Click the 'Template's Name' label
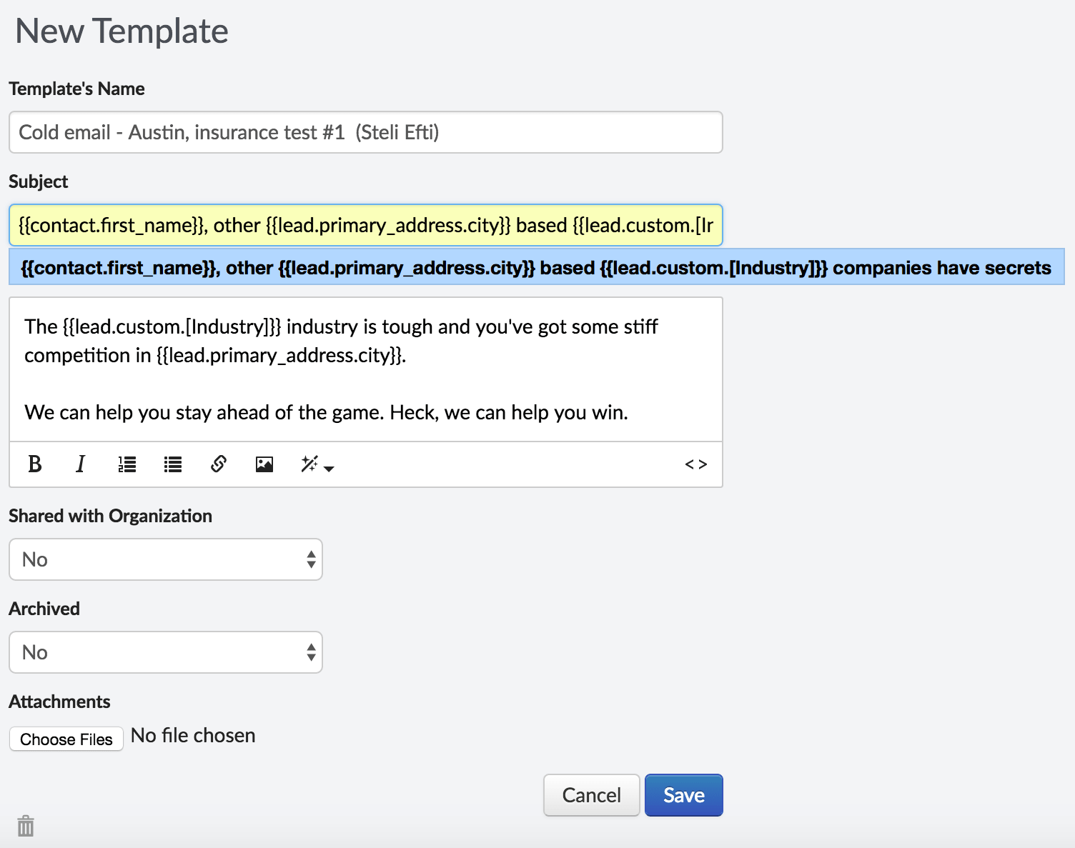 coord(76,89)
